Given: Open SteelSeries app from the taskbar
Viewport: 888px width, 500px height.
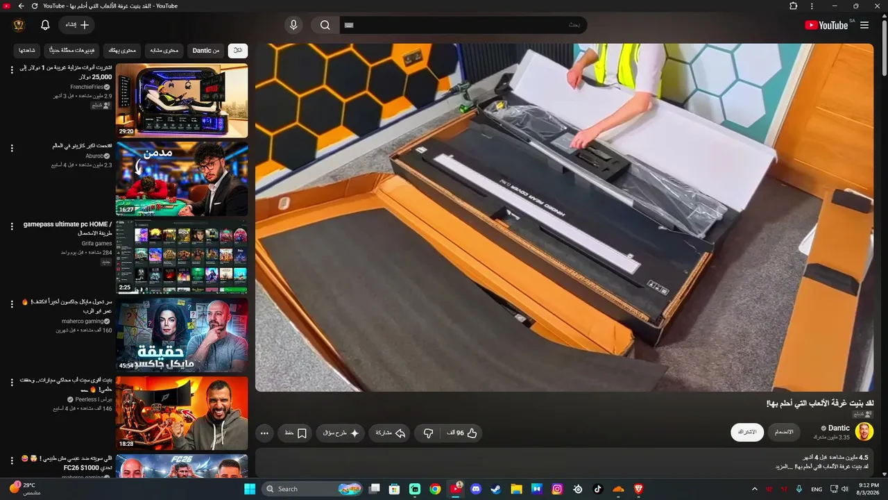Looking at the screenshot, I should click(577, 489).
